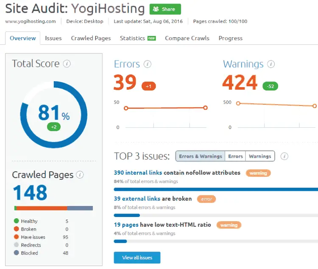Image resolution: width=318 pixels, height=269 pixels.
Task: Select the Progress tab
Action: (230, 38)
